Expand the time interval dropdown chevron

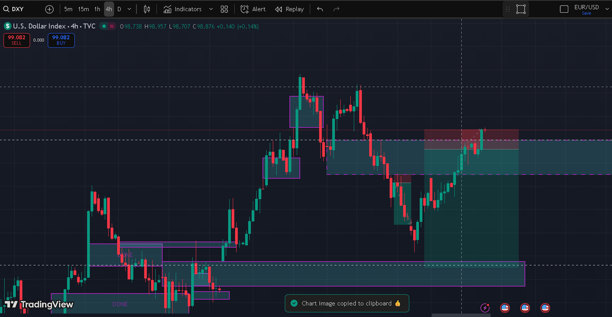pyautogui.click(x=130, y=9)
